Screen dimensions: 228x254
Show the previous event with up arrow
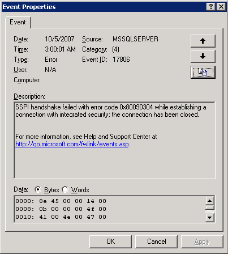point(203,41)
